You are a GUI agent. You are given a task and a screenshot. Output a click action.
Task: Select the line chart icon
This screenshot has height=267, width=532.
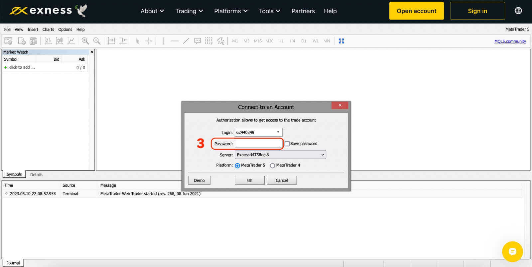71,41
